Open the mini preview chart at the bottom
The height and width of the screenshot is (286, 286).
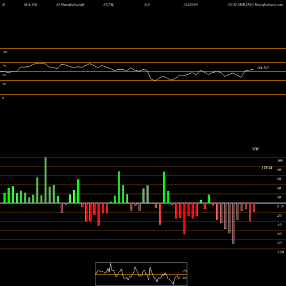click(141, 274)
